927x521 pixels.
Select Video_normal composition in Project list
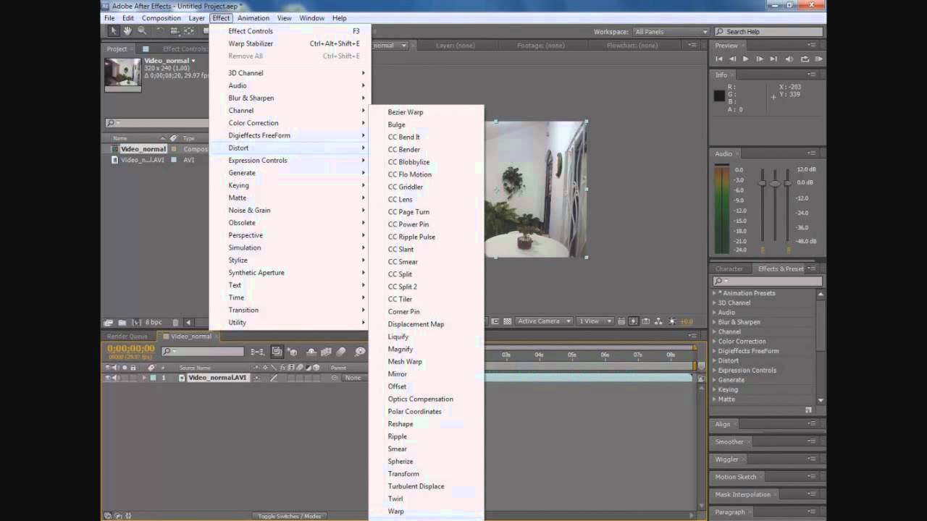click(x=143, y=149)
